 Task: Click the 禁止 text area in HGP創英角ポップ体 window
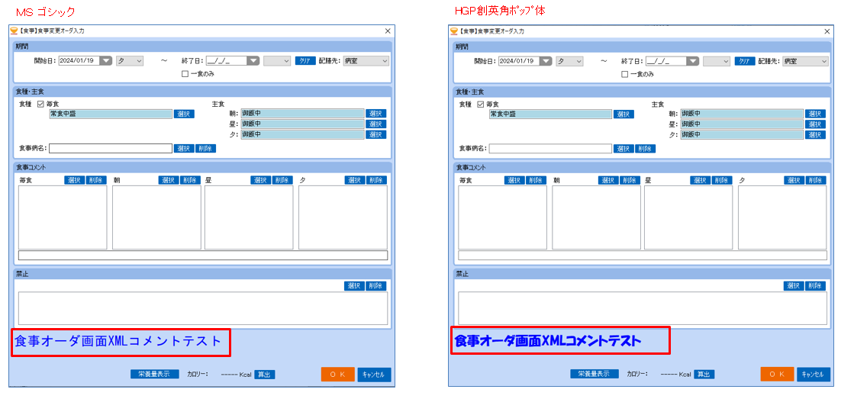click(642, 308)
